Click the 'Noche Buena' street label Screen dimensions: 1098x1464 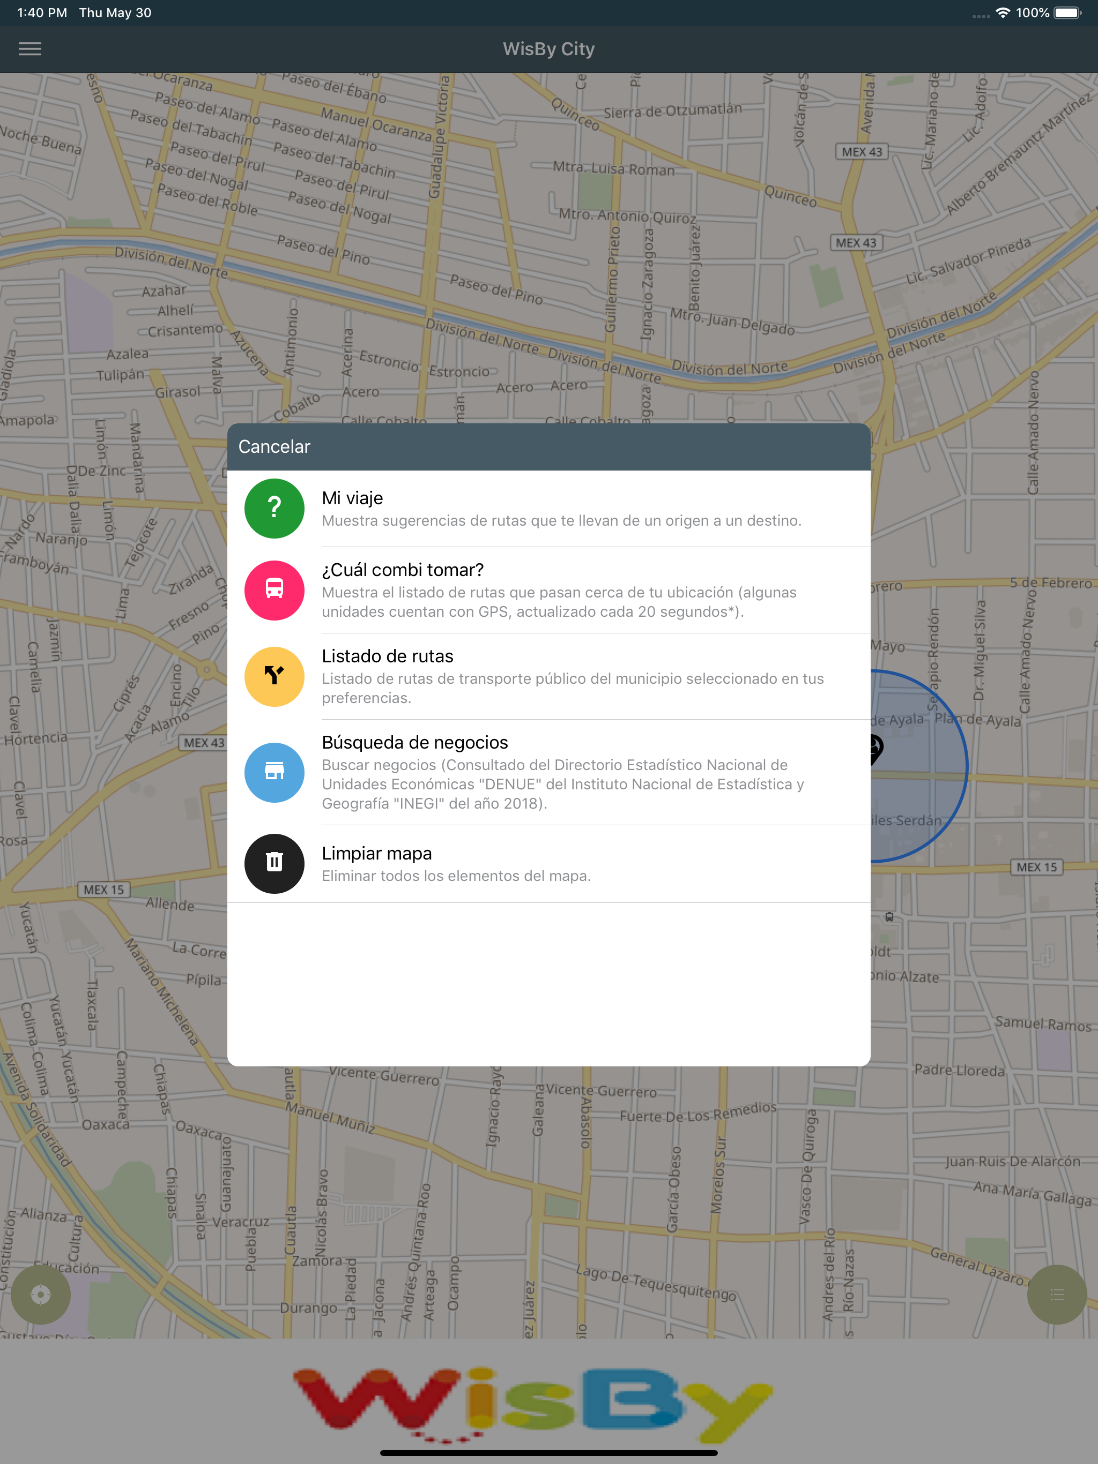(x=41, y=140)
